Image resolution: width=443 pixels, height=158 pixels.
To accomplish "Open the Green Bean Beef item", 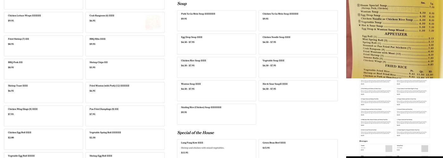I will pos(298,148).
